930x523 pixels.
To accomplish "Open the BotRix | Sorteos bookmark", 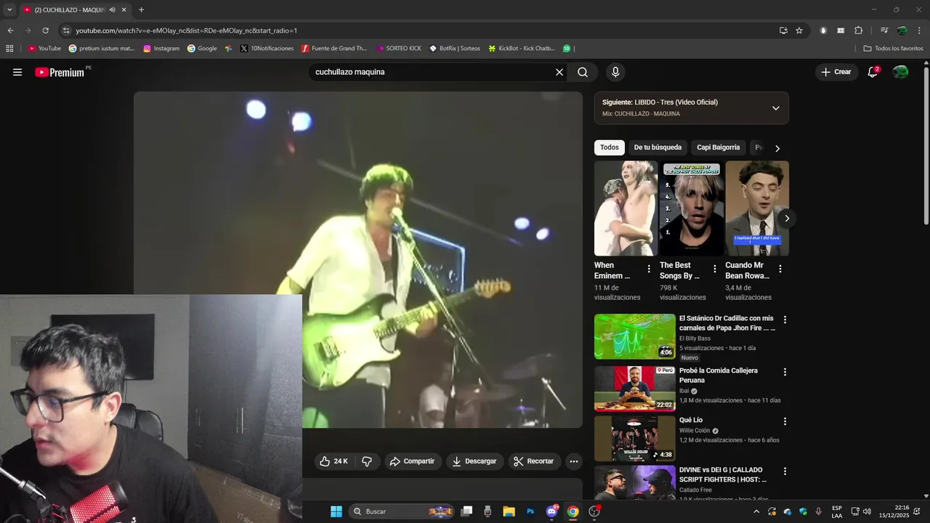I will (x=455, y=49).
